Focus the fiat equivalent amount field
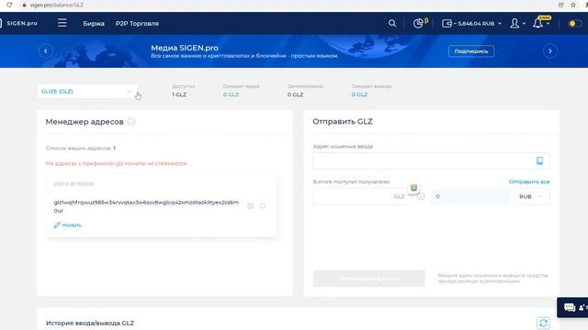This screenshot has height=330, width=588. [x=470, y=196]
